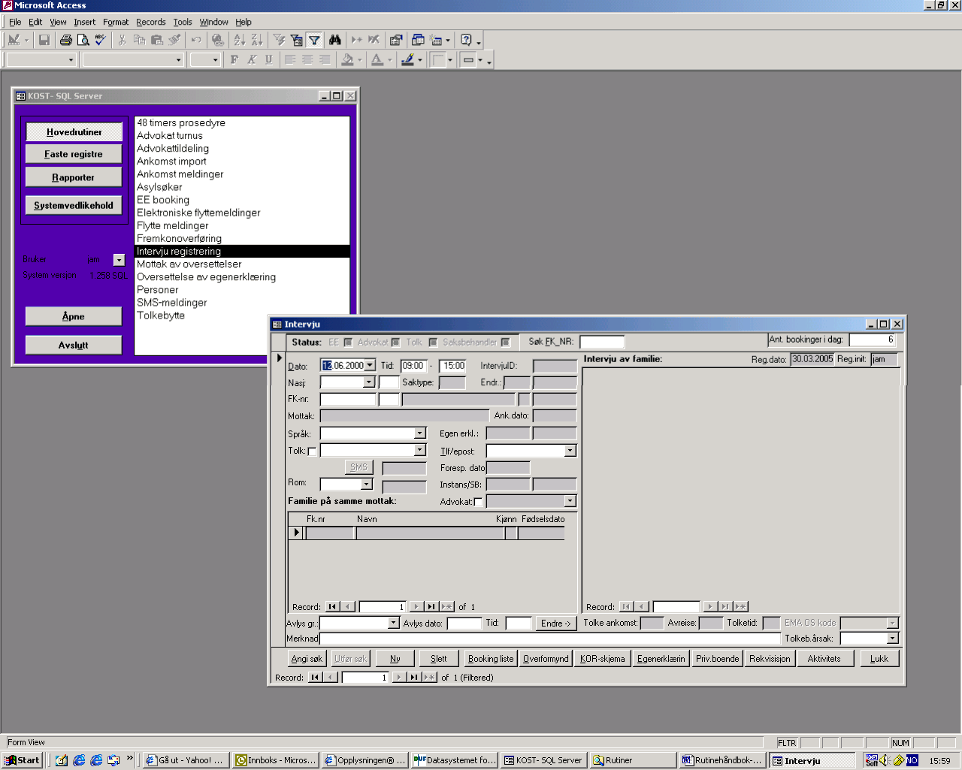Open the Properties toolbar icon
The height and width of the screenshot is (770, 962).
396,40
